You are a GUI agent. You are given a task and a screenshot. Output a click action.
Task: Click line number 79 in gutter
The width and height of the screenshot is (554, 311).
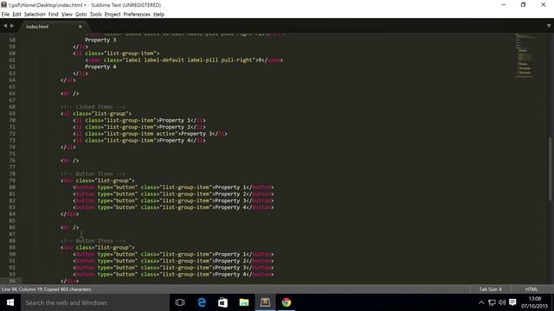(12, 181)
